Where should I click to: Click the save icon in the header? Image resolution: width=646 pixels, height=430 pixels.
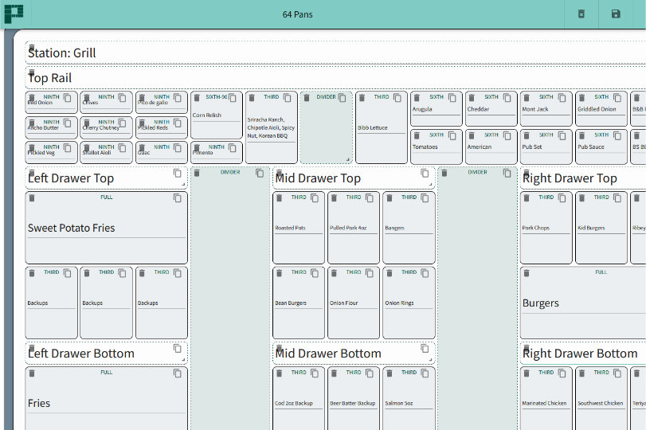point(615,14)
